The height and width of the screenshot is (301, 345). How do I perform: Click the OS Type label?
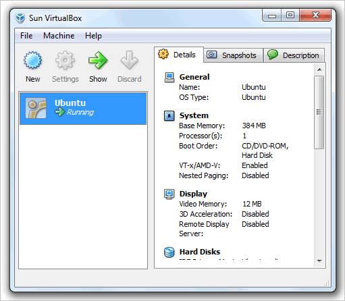coord(194,97)
